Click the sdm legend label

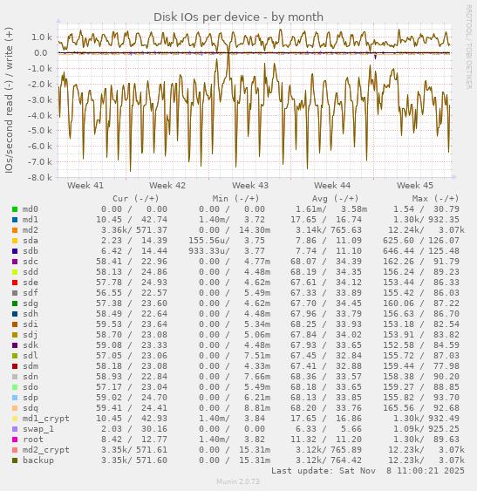(x=30, y=366)
